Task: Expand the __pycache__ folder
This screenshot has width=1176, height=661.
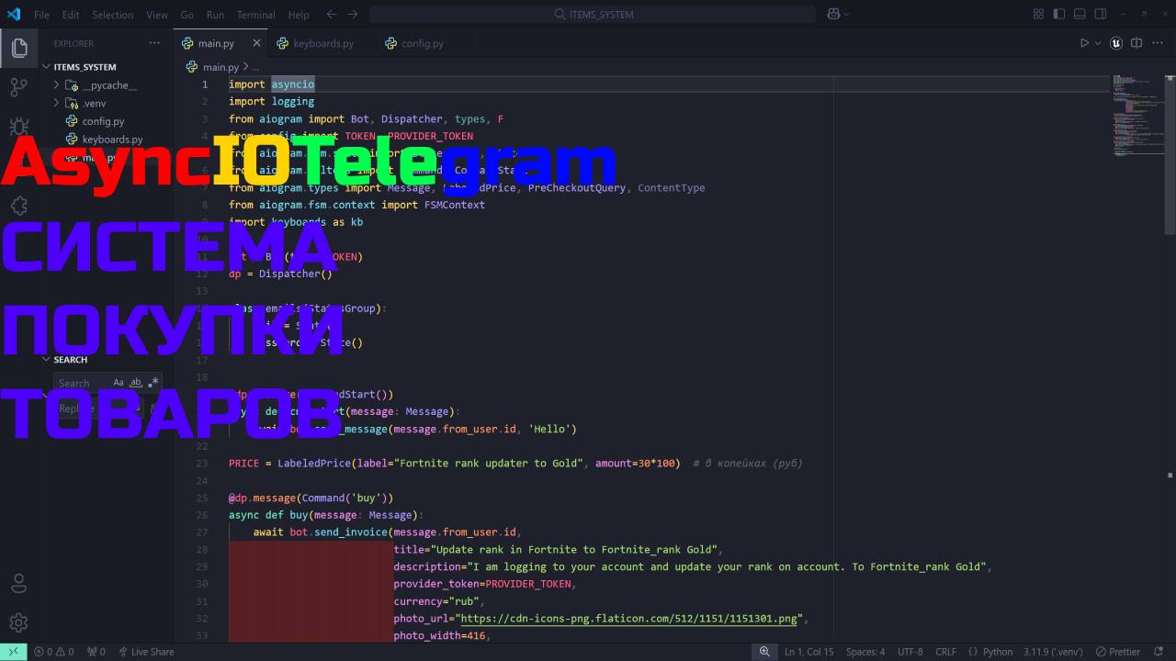Action: 56,85
